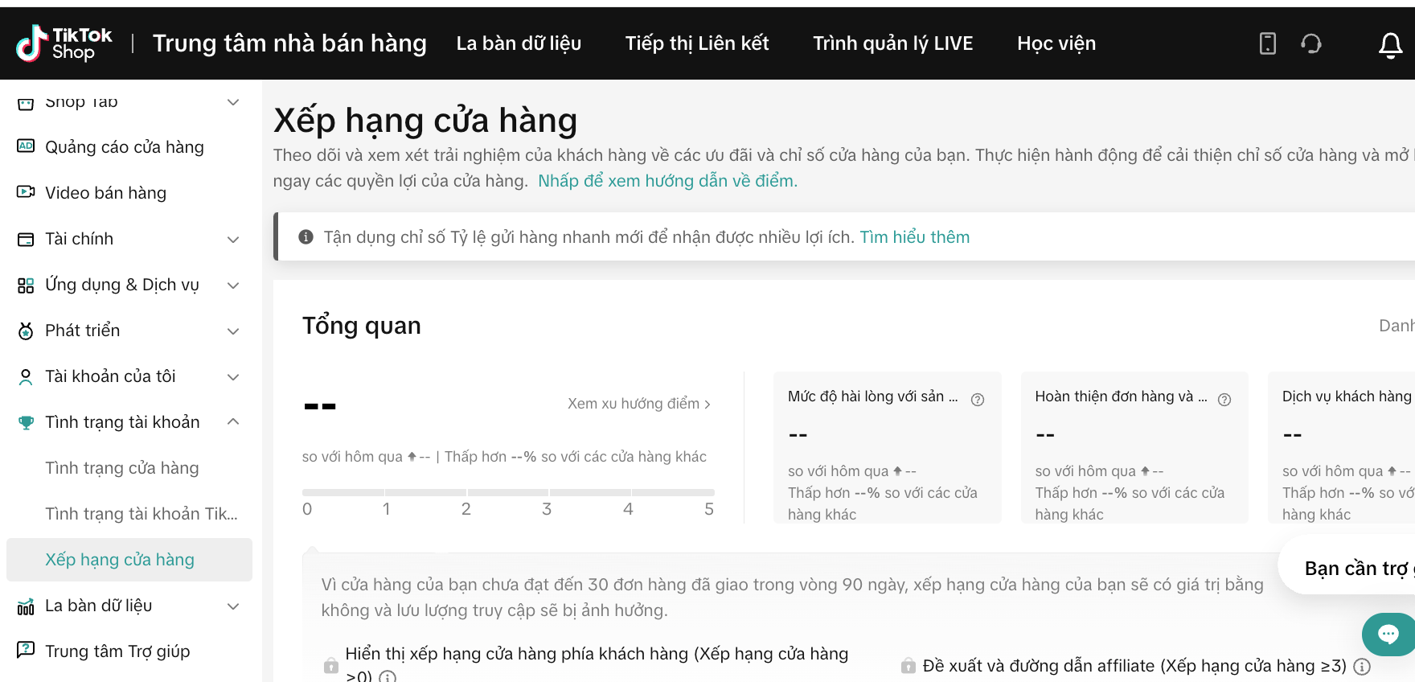
Task: Open the notifications bell
Action: [x=1390, y=45]
